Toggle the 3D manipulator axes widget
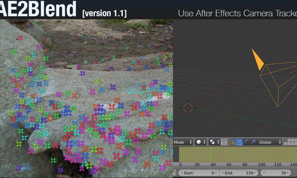The height and width of the screenshot is (178, 297). 233,142
